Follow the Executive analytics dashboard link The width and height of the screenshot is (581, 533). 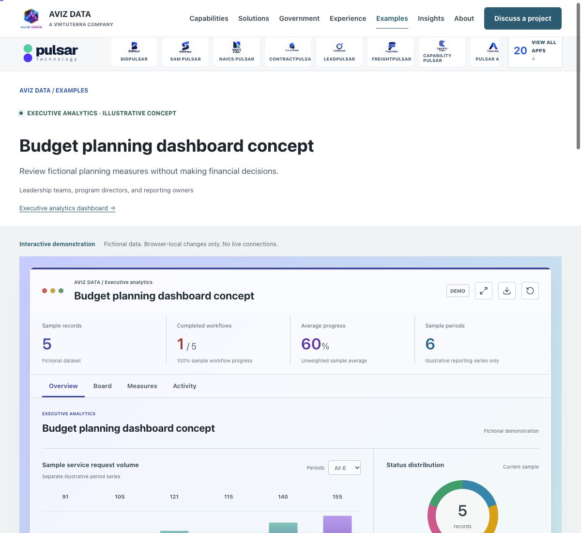tap(67, 208)
